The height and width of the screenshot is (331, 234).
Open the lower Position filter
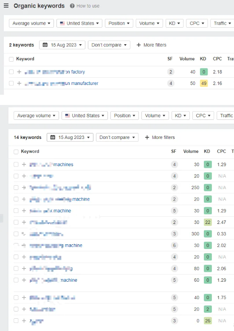tap(124, 116)
